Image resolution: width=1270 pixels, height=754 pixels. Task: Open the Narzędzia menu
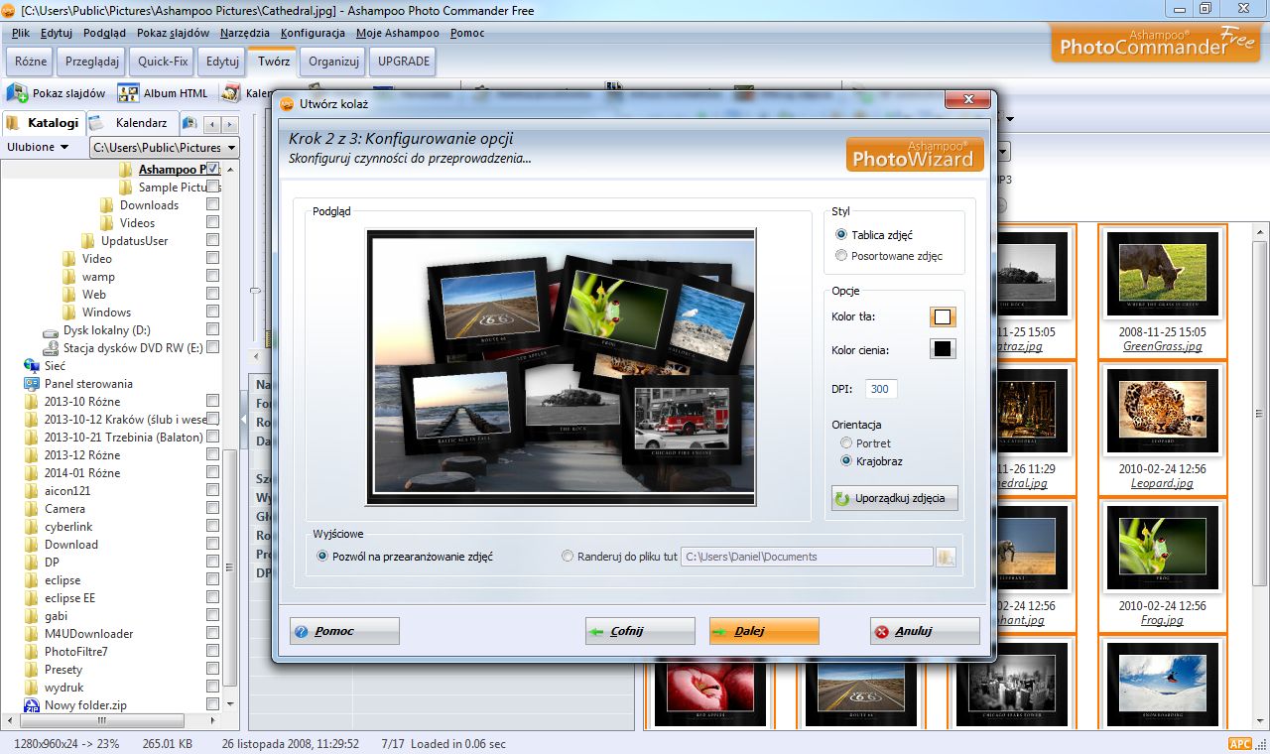pos(245,33)
